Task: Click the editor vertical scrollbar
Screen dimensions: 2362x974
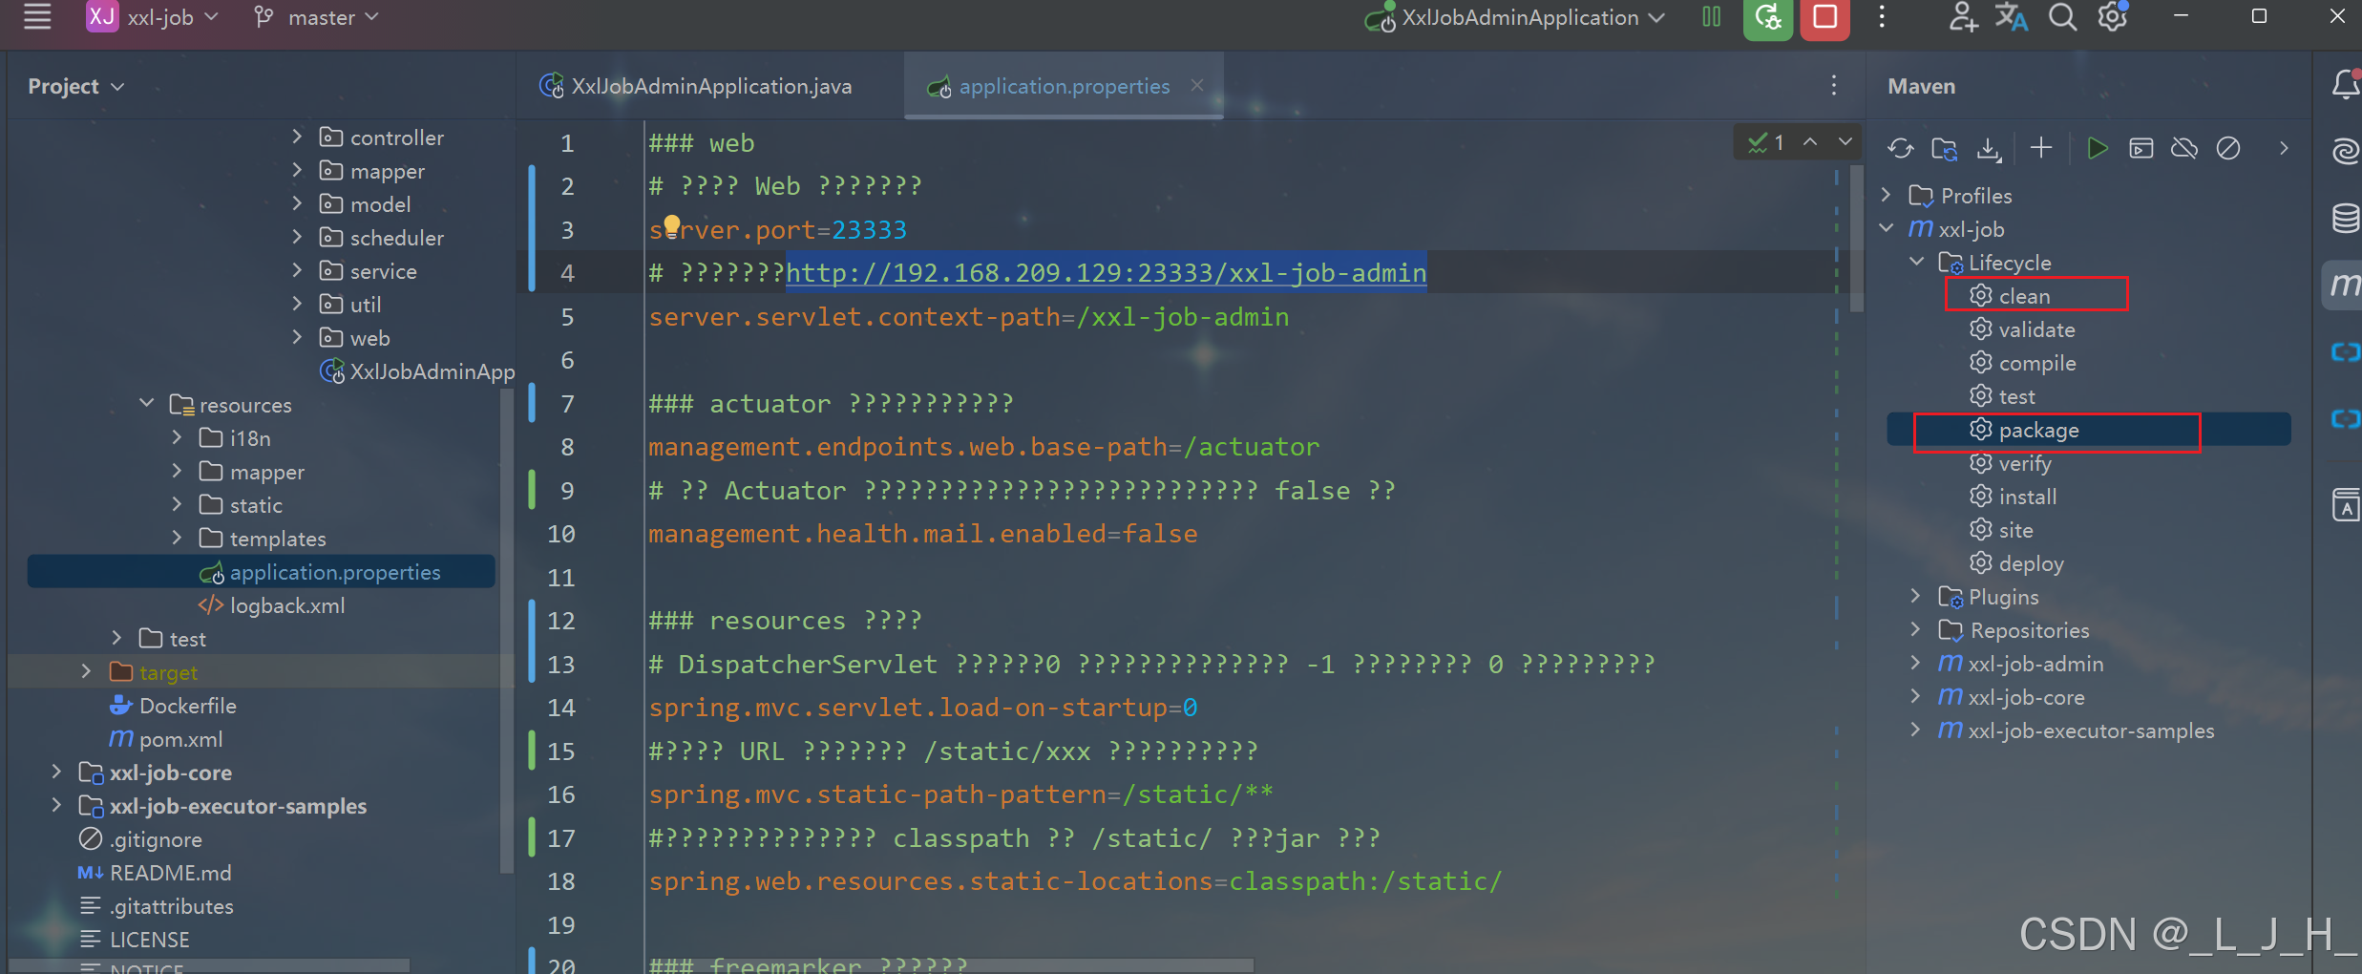Action: point(1856,239)
